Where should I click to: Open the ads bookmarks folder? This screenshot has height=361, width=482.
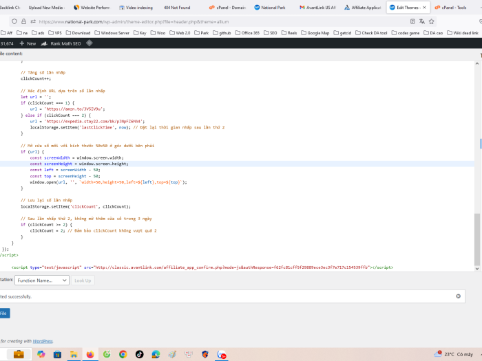pyautogui.click(x=38, y=33)
